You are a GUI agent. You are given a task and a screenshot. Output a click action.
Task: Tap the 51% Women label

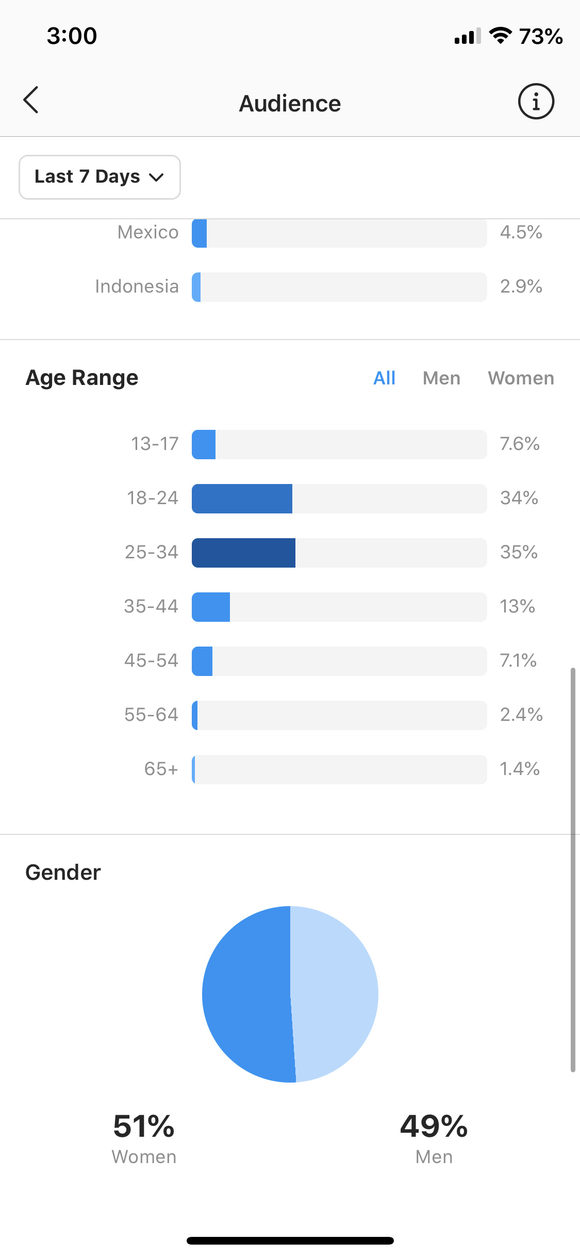pos(144,1138)
